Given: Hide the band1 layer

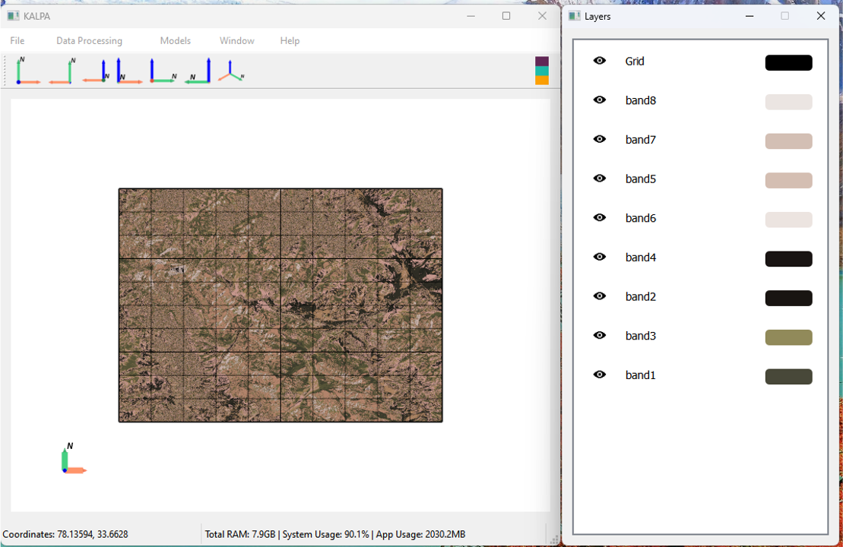Looking at the screenshot, I should (x=600, y=375).
